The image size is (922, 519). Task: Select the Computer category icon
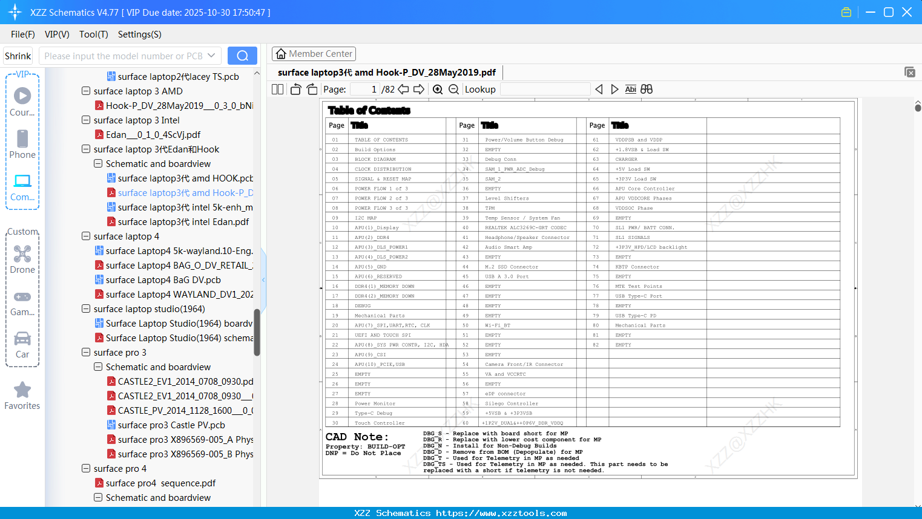[x=22, y=187]
